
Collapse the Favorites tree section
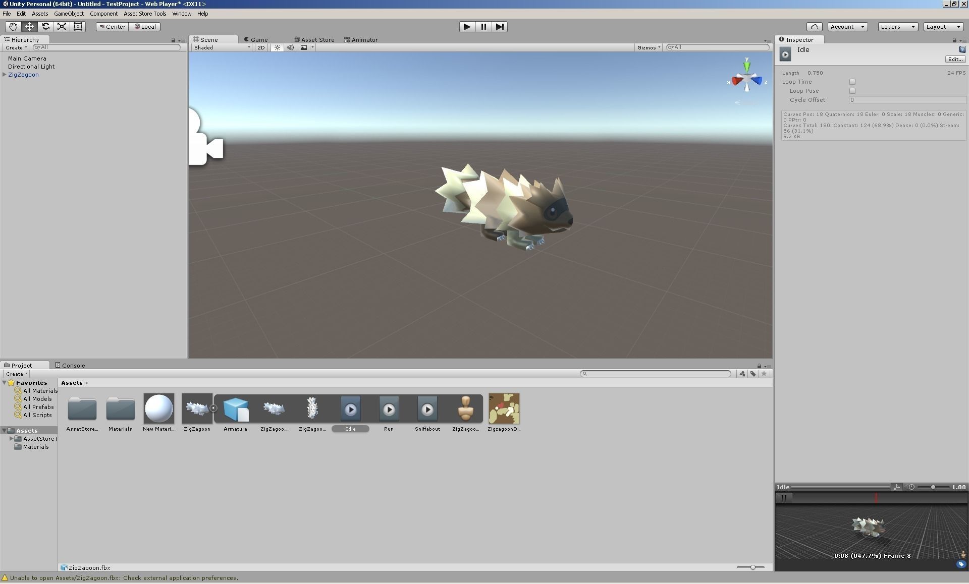pos(5,383)
